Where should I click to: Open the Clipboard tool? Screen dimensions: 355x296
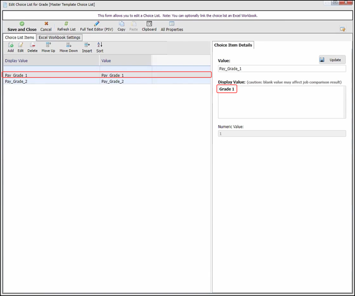149,24
